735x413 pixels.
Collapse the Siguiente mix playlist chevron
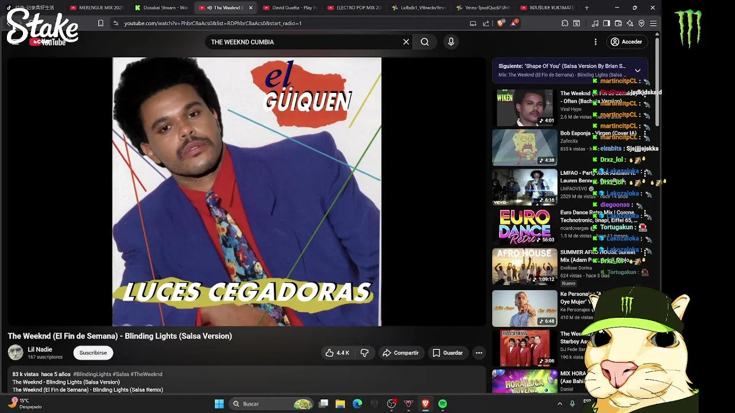[x=637, y=71]
